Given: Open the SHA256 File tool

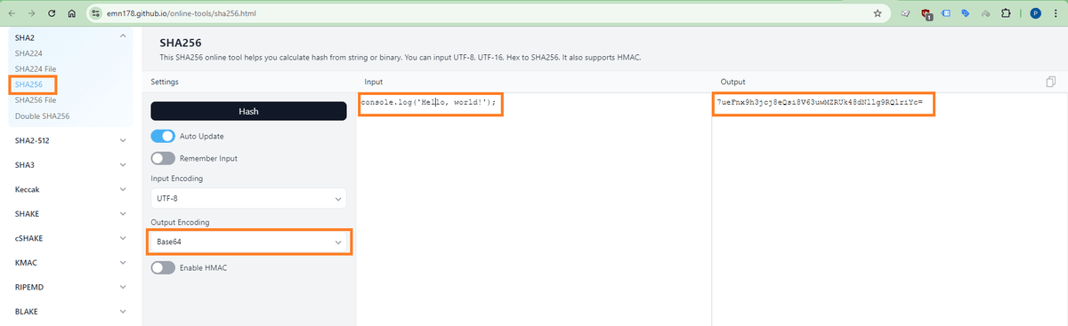Looking at the screenshot, I should 36,100.
